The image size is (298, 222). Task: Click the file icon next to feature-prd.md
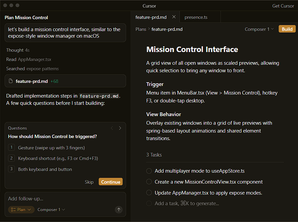click(11, 81)
